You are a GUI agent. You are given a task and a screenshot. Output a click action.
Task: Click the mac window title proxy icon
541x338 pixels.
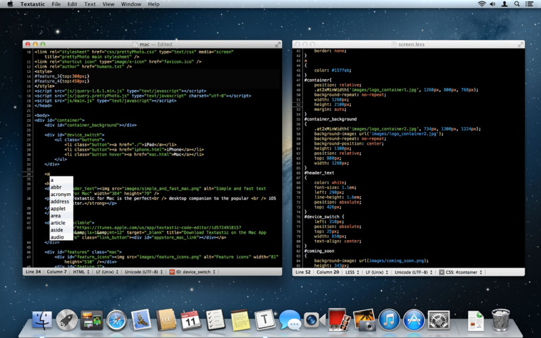click(135, 44)
